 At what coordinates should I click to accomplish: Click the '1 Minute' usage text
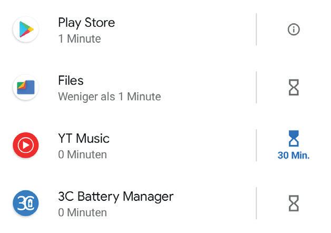pos(80,39)
